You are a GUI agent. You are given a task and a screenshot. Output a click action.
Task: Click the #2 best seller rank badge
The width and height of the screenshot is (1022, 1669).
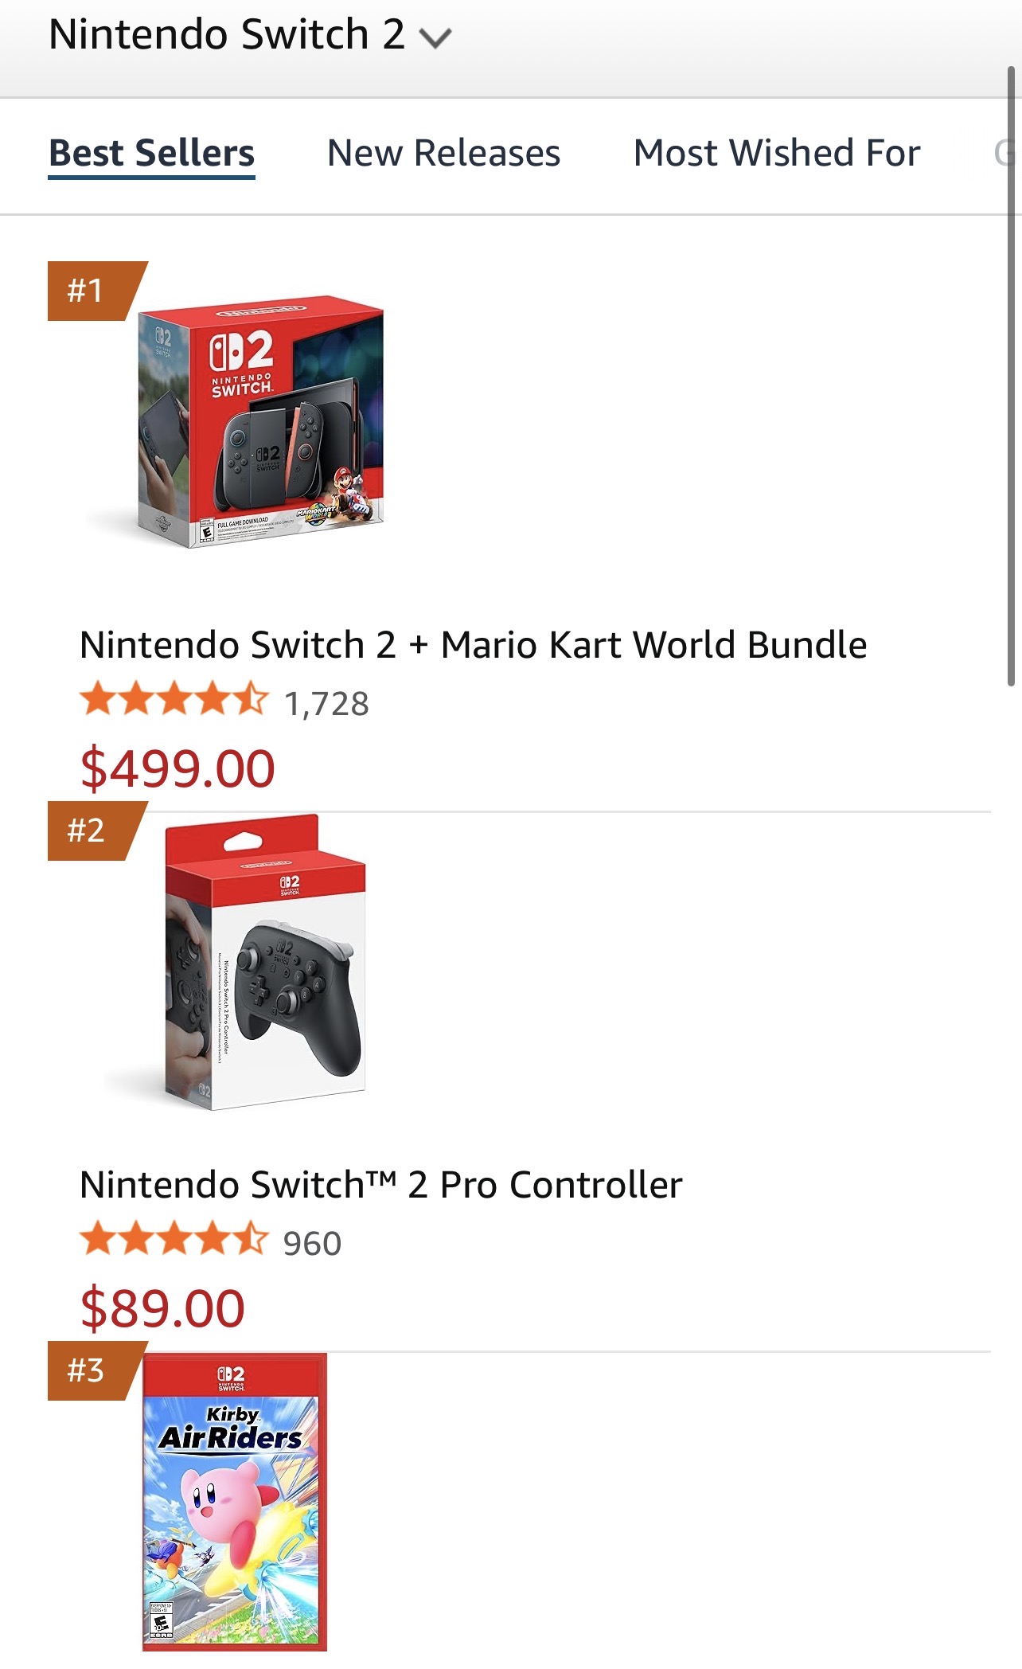pos(87,831)
